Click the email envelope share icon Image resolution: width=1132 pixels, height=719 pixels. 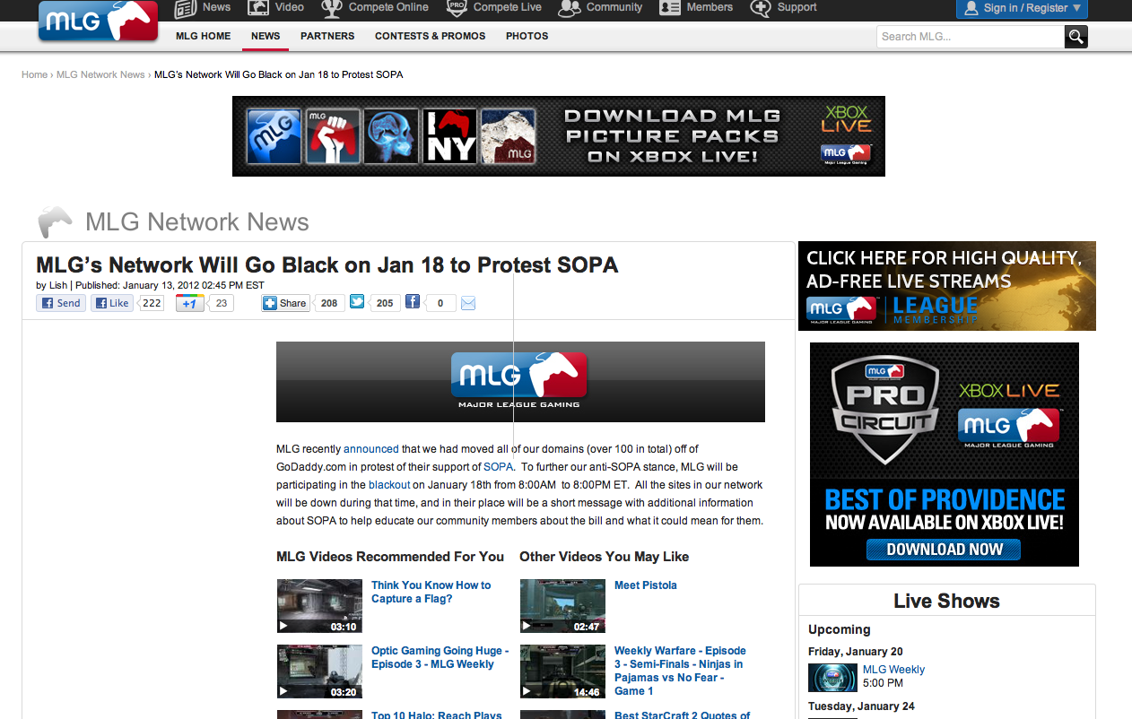click(x=467, y=303)
